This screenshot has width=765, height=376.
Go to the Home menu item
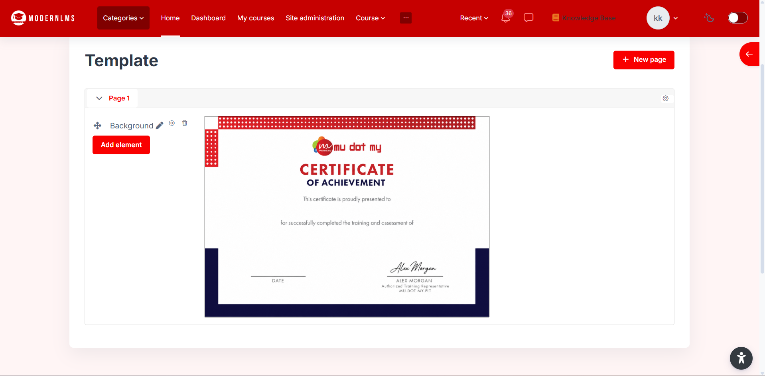tap(170, 18)
